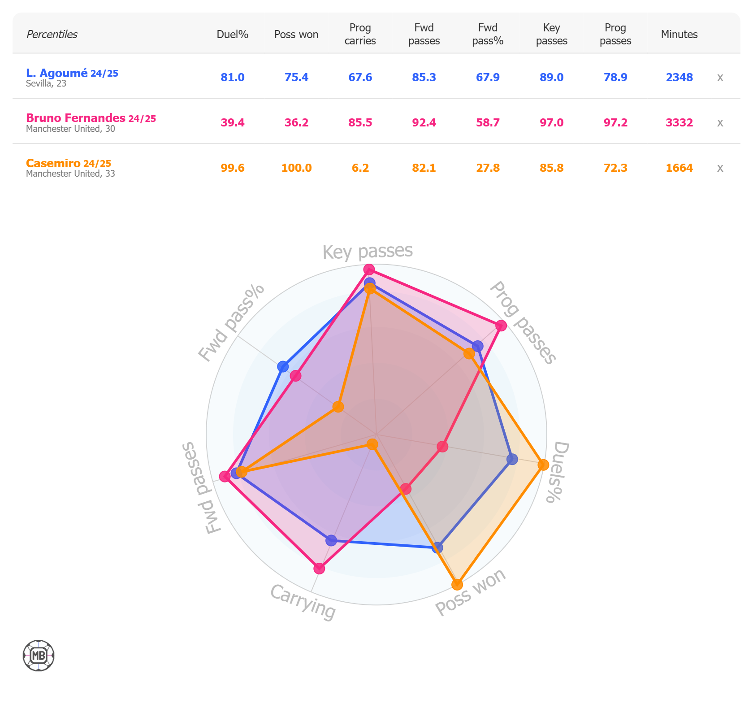Remove Bruno Fernandes row with its x
The width and height of the screenshot is (753, 704).
coord(720,123)
